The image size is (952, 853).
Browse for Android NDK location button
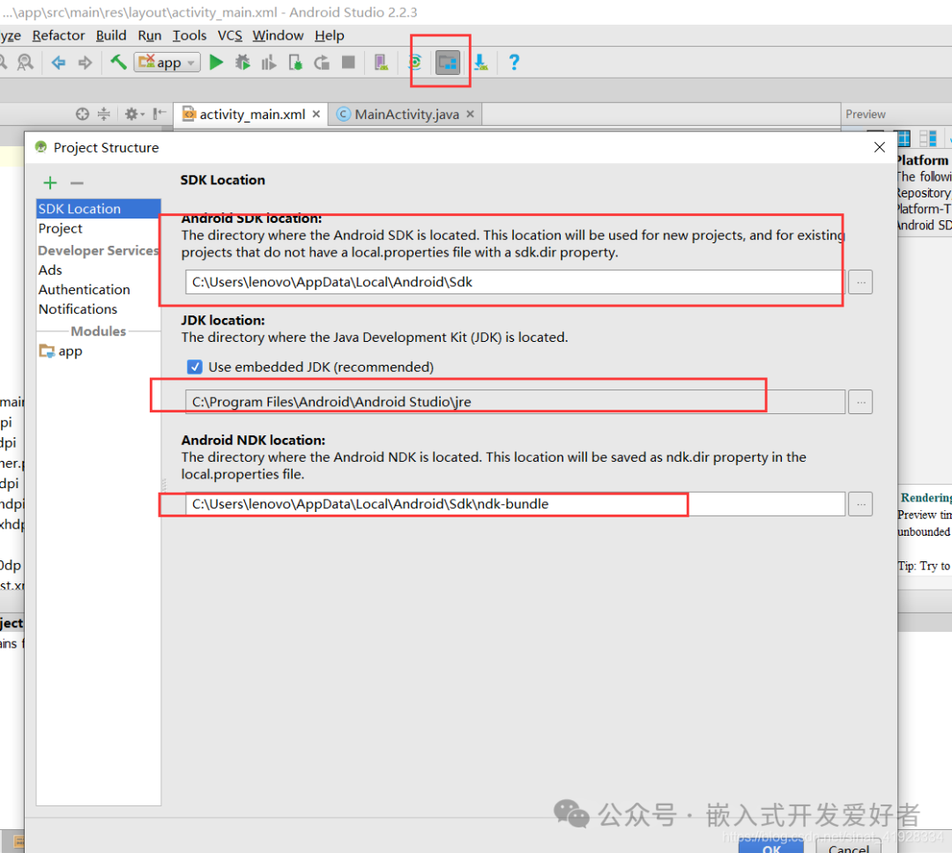pos(860,504)
